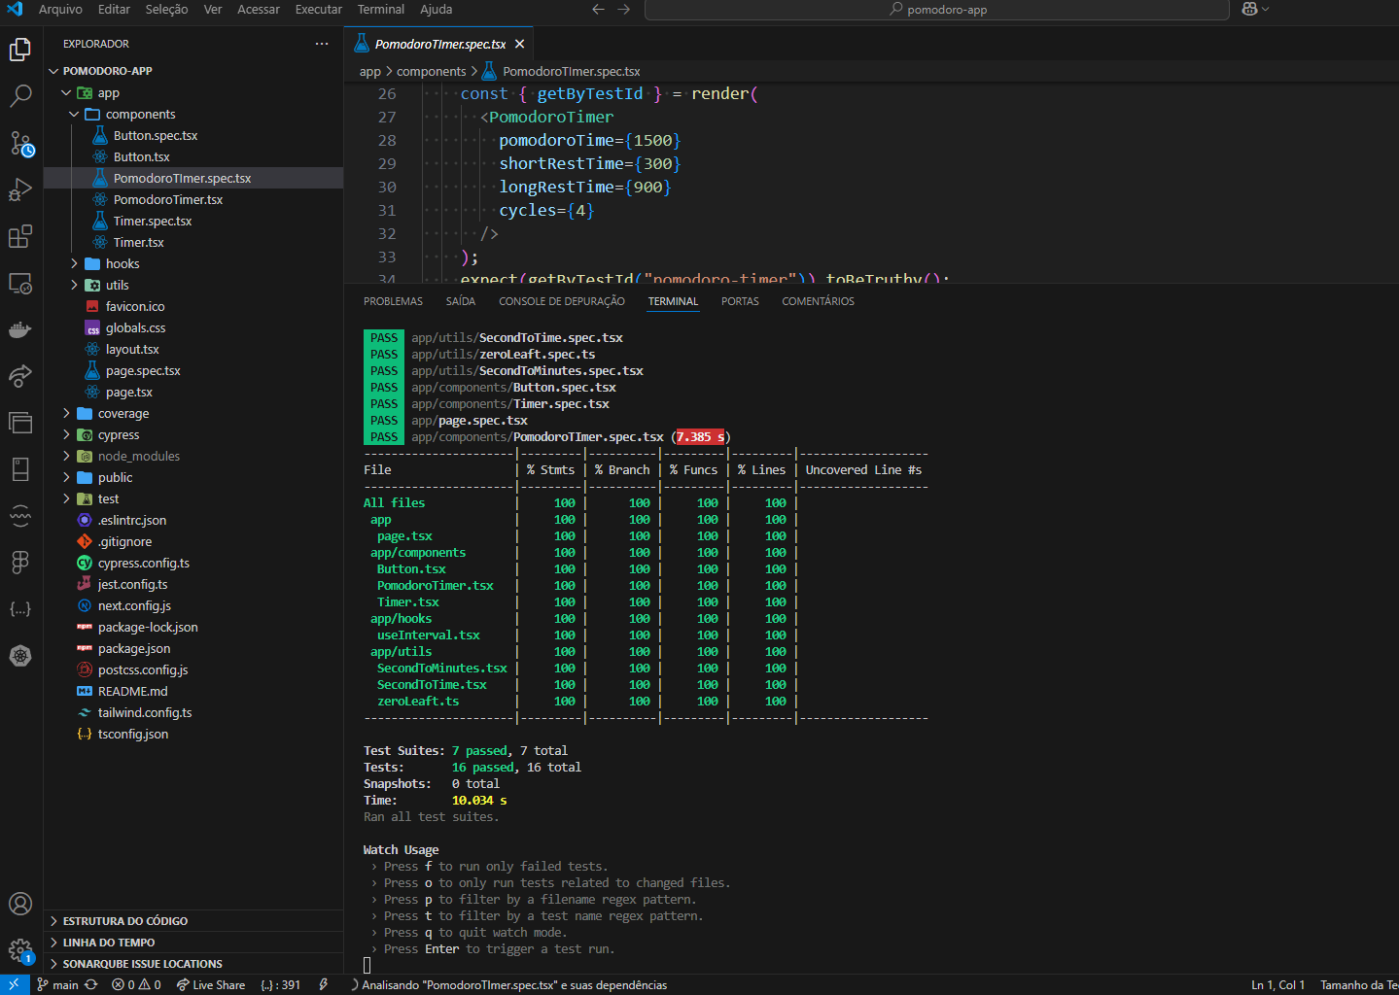Switch to the Problemas panel tab
The image size is (1399, 995).
coord(393,301)
